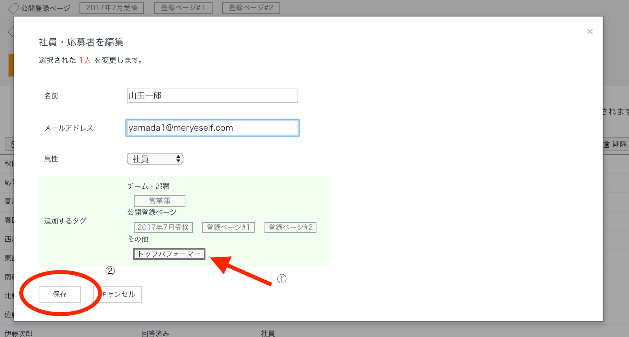Toggle 2017年7月受検 tag inside the dialog
The image size is (629, 337).
(163, 228)
